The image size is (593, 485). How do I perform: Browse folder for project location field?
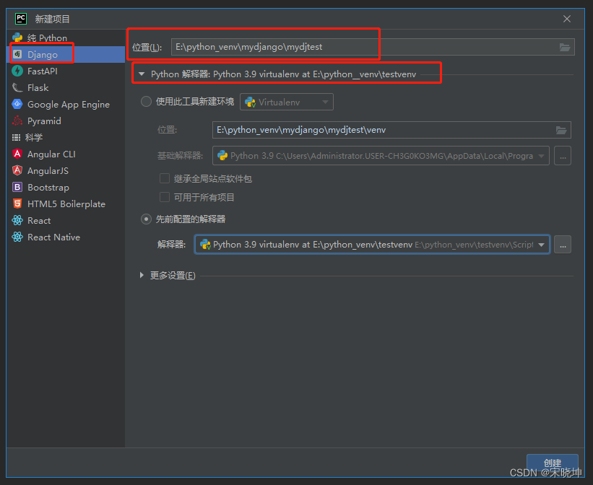click(x=565, y=47)
